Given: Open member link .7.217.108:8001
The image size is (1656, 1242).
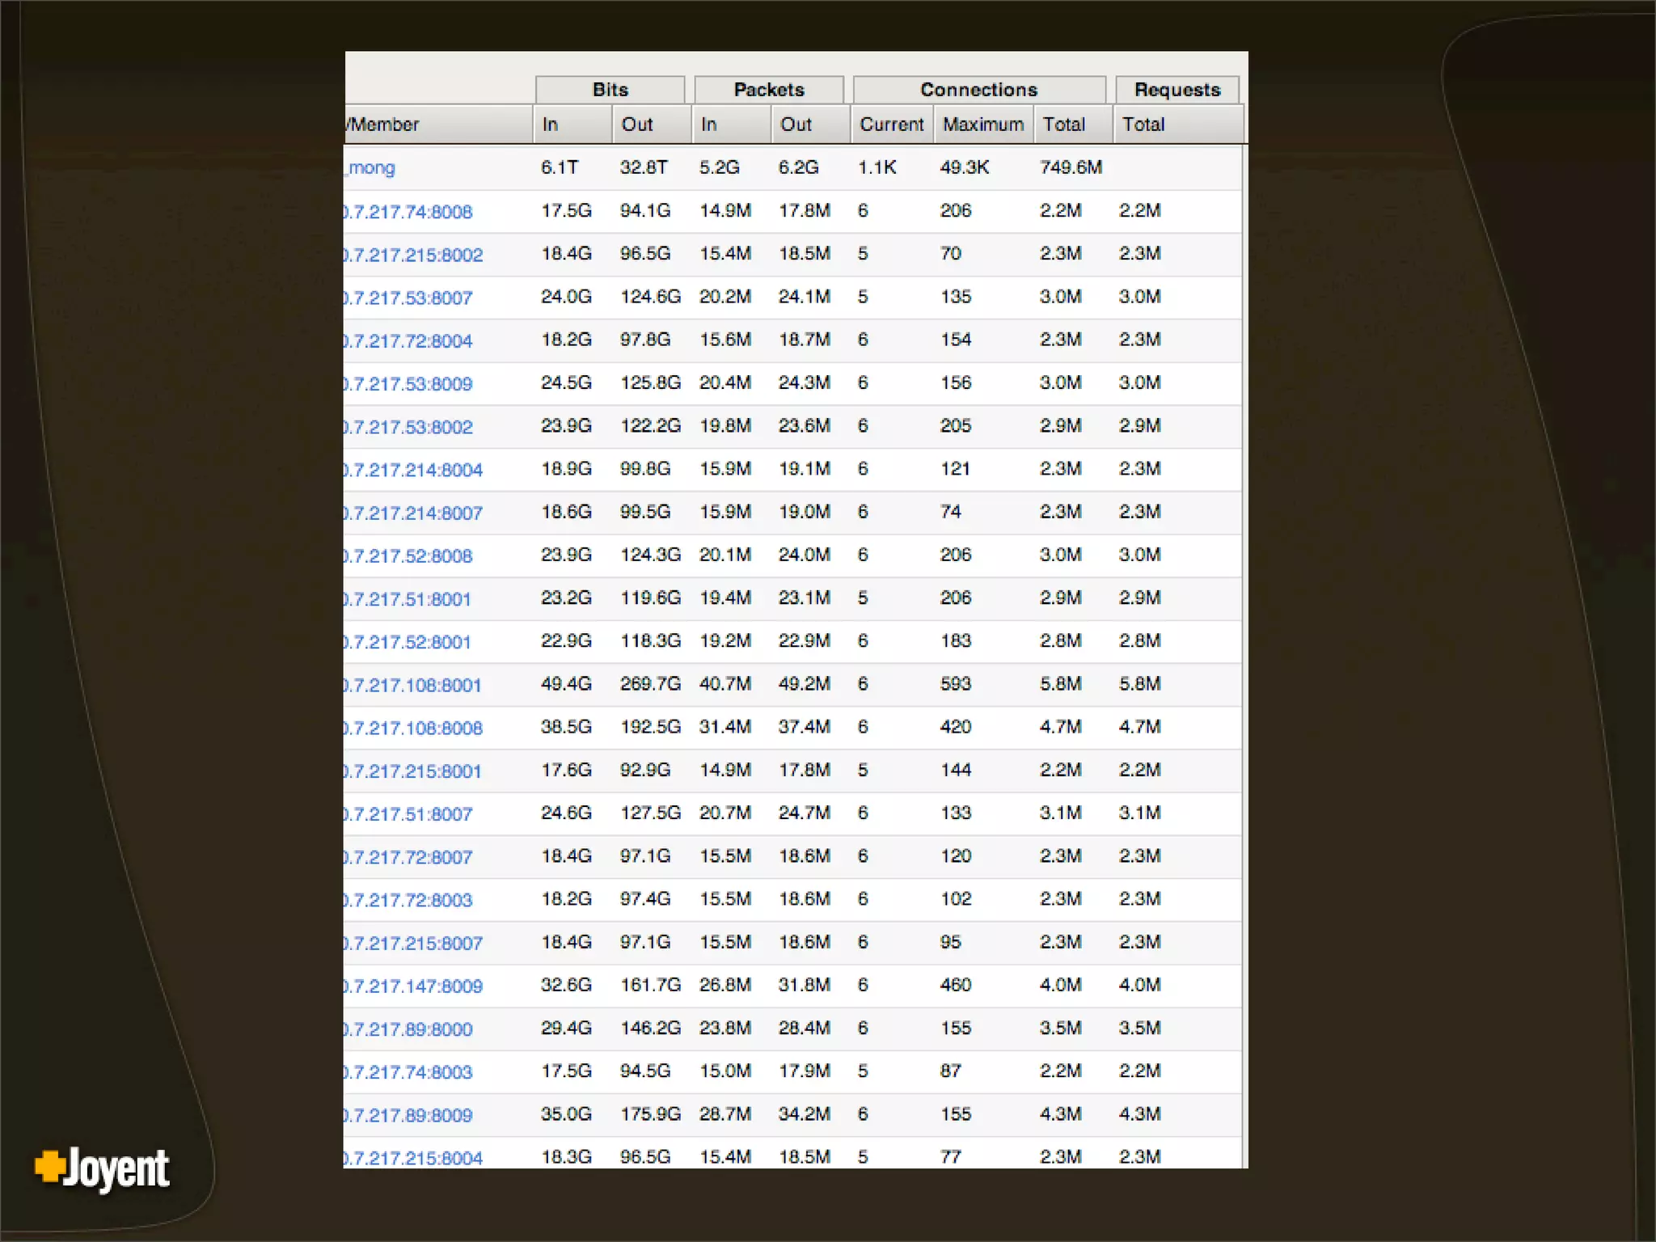Looking at the screenshot, I should pyautogui.click(x=413, y=685).
